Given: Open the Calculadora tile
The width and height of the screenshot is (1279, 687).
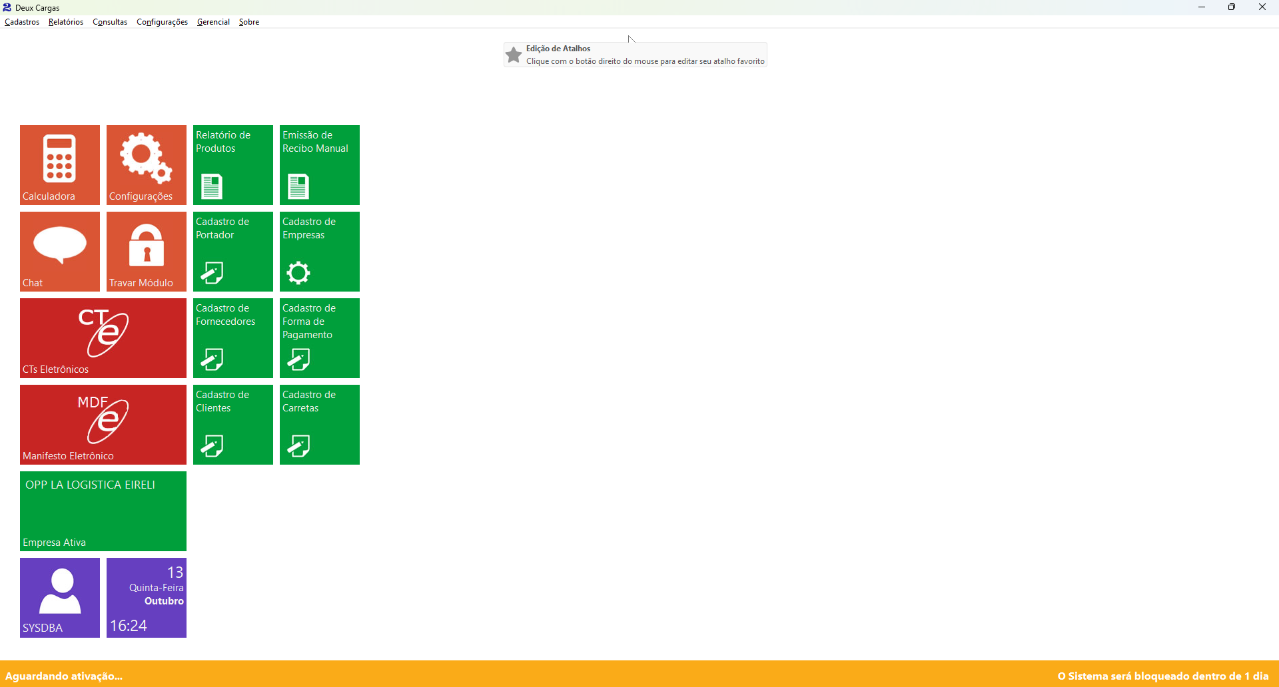Looking at the screenshot, I should pos(60,165).
